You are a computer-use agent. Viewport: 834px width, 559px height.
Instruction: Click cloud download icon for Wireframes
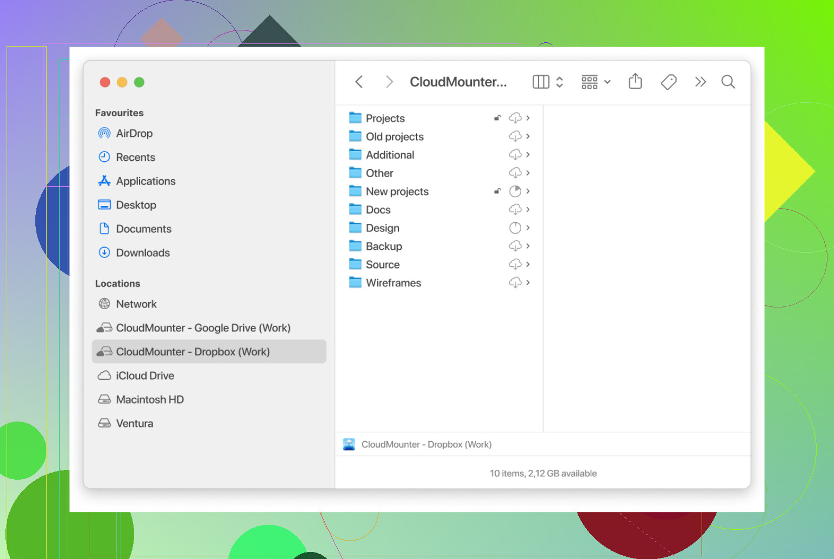515,282
